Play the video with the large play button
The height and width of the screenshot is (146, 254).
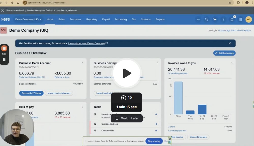click(127, 73)
